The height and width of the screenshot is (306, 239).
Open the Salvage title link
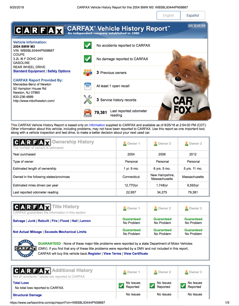[x=19, y=221]
